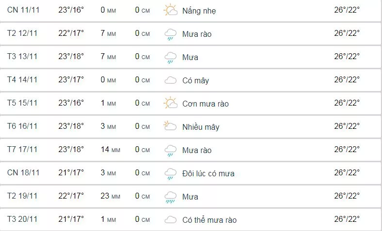
Task: Open the T2 12/11 forecast row
Action: coord(22,33)
